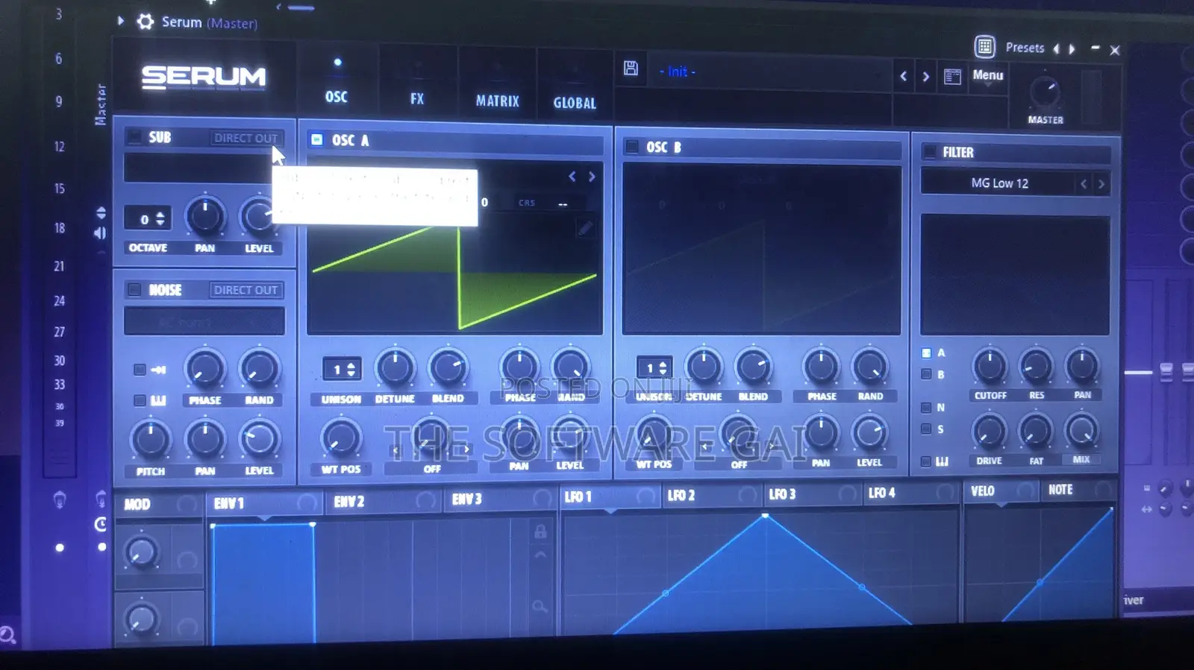Image resolution: width=1194 pixels, height=670 pixels.
Task: Click the Filter DRIVE knob
Action: 989,432
